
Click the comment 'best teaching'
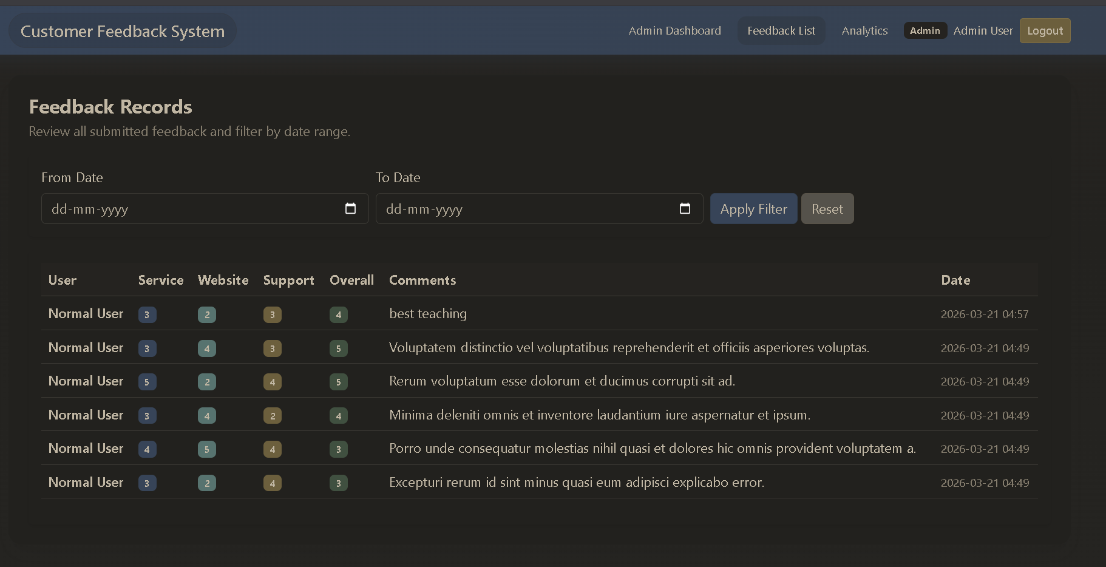click(x=428, y=313)
